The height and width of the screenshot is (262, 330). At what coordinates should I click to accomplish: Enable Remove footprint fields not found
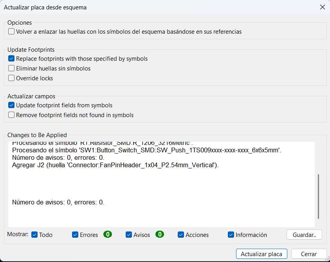11,115
